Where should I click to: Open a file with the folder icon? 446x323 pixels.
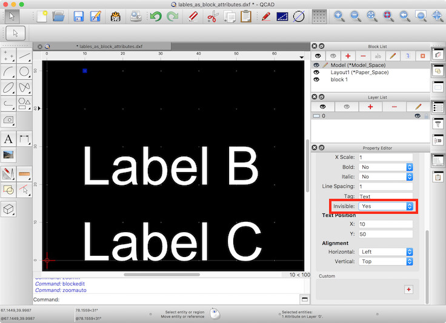point(59,16)
